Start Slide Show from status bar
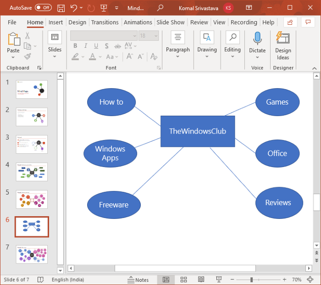Screen dimensions: 321x285 (x=218, y=279)
